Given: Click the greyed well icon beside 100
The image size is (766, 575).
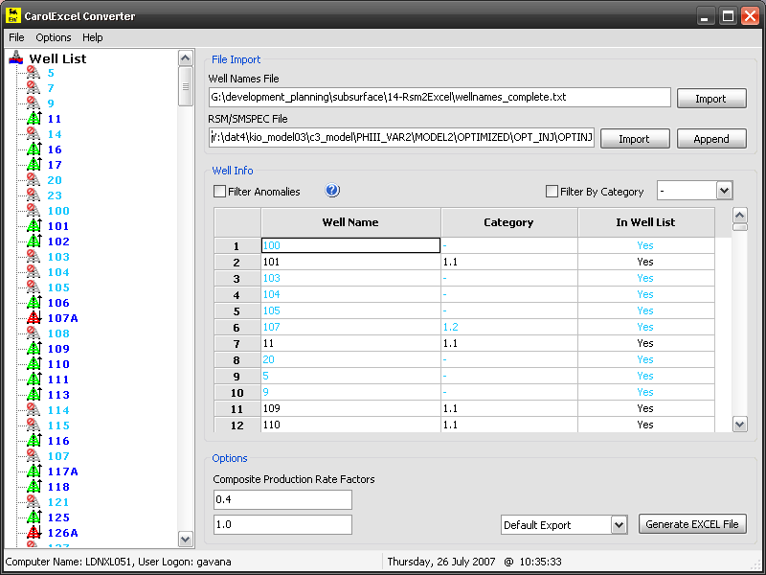Looking at the screenshot, I should pyautogui.click(x=33, y=211).
